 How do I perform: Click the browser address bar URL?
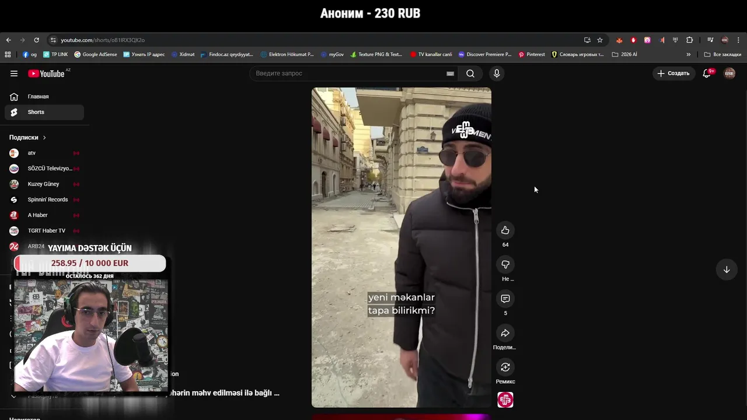tap(103, 40)
